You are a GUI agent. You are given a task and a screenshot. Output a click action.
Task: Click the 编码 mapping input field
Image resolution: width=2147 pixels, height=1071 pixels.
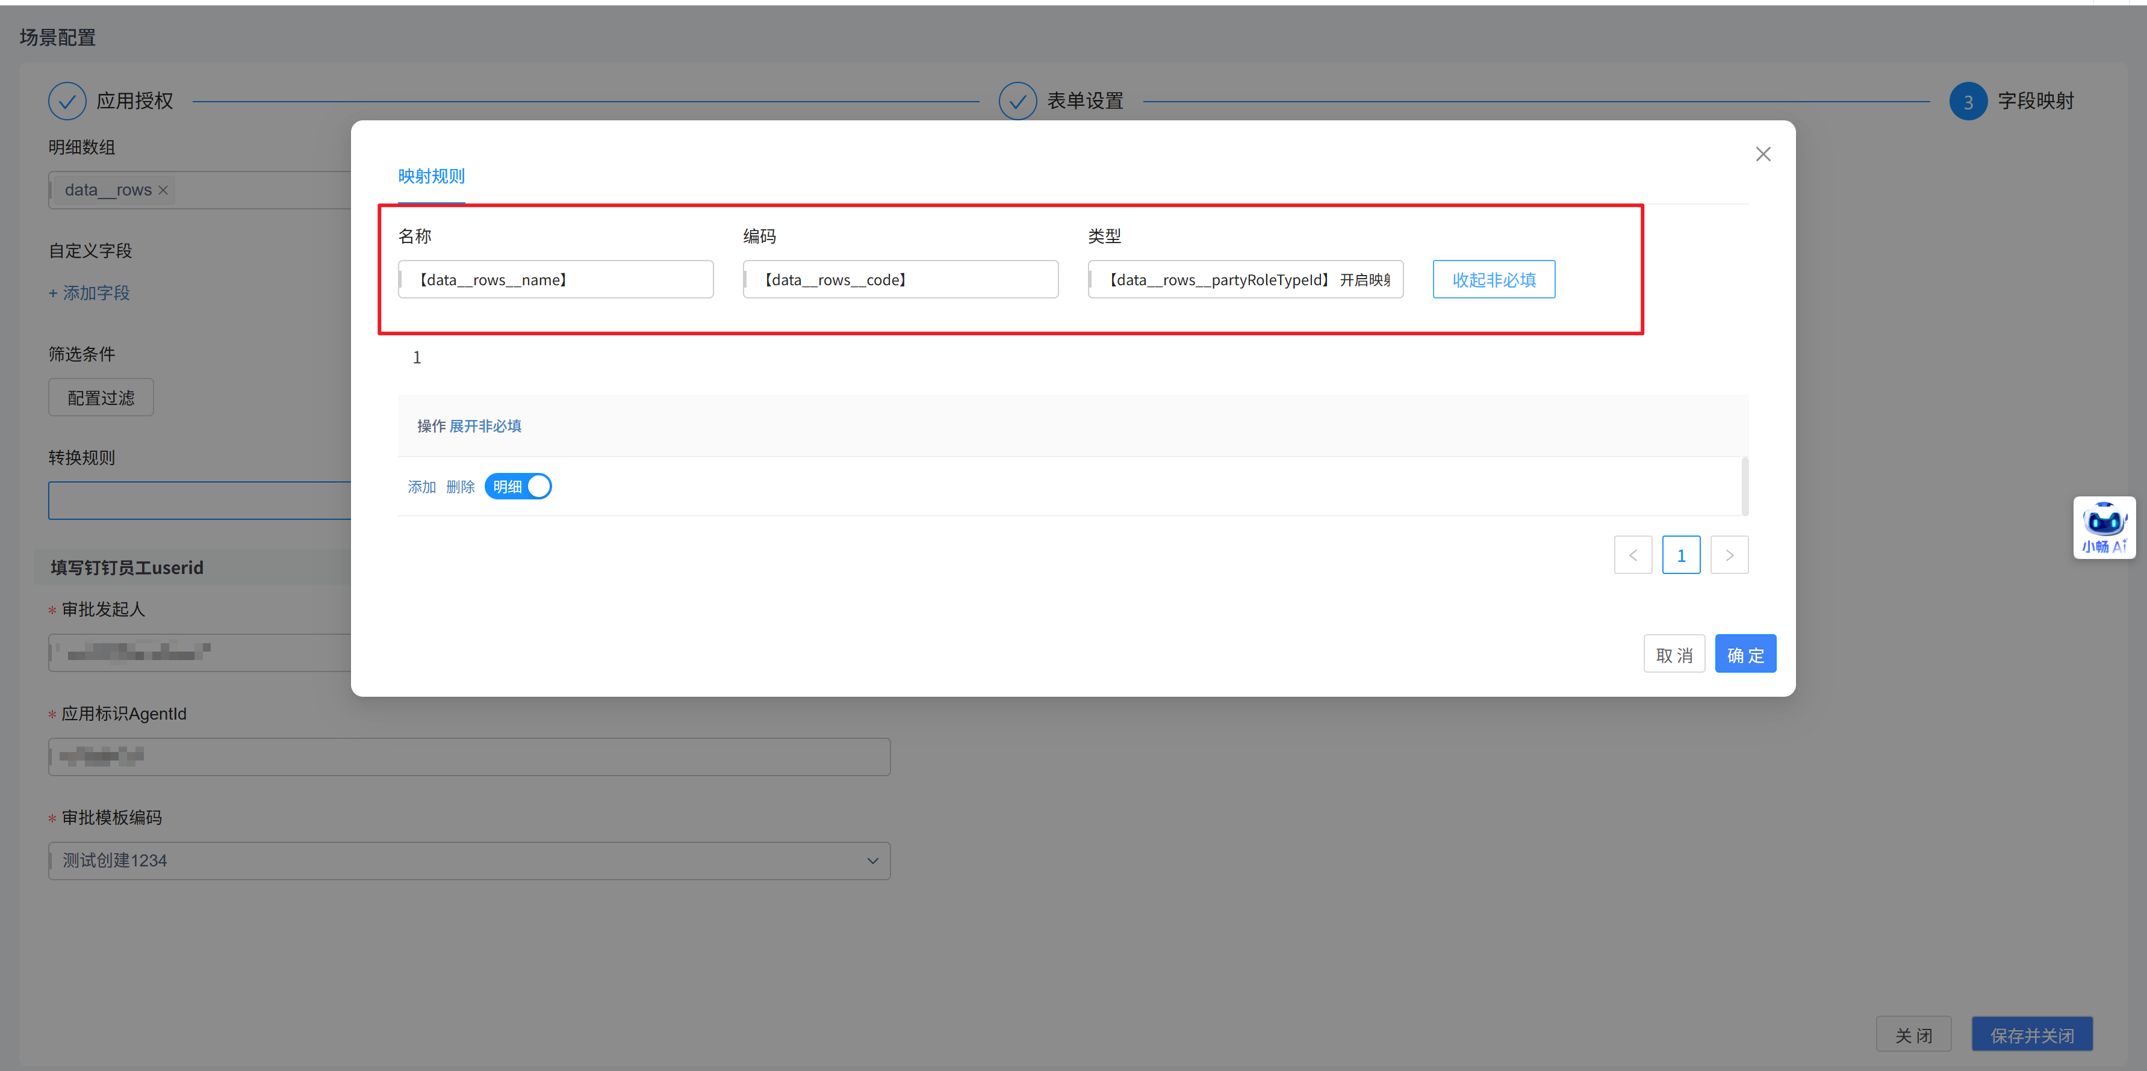click(900, 280)
